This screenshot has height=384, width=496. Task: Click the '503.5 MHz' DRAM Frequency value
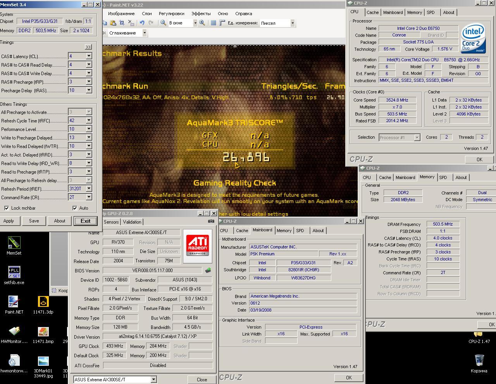point(443,224)
